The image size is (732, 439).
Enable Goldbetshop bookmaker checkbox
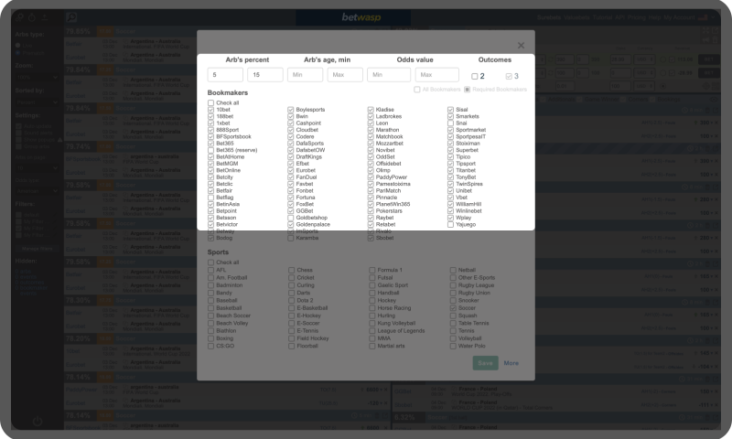click(291, 218)
